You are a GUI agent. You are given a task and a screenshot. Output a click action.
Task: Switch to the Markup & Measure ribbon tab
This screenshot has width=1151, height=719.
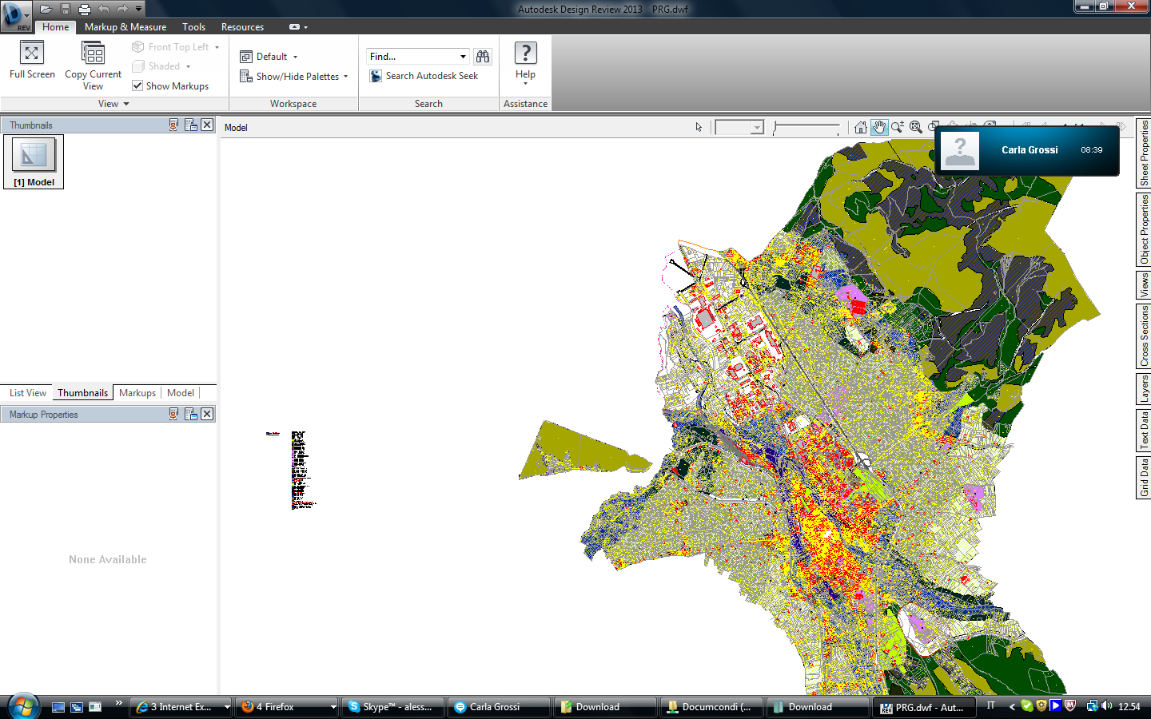pyautogui.click(x=125, y=27)
